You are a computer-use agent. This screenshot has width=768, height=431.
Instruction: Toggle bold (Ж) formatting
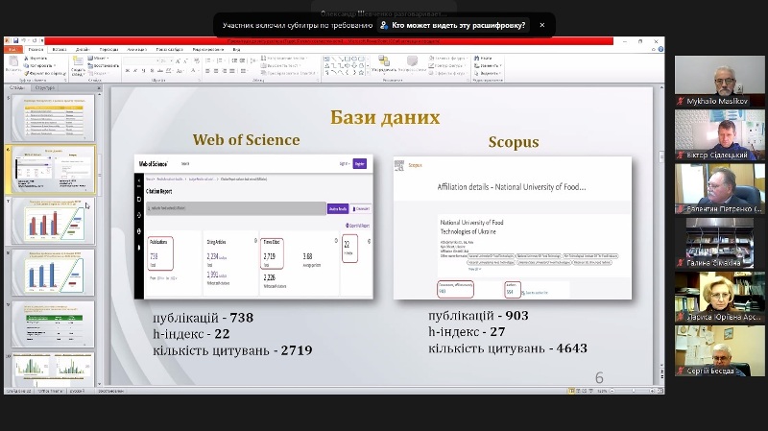click(x=128, y=70)
